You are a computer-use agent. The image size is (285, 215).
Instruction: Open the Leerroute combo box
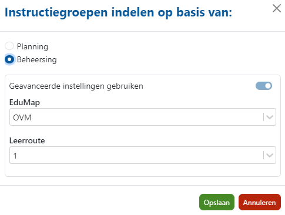[x=143, y=155]
